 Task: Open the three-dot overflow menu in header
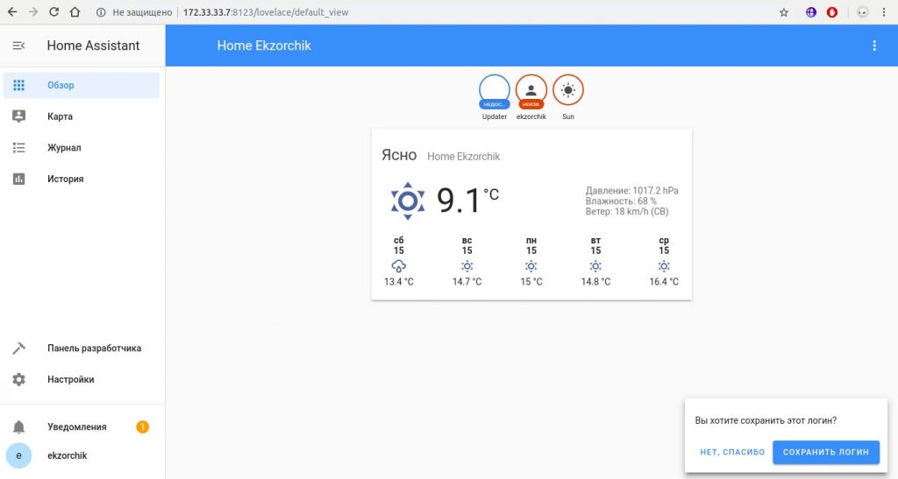click(x=873, y=46)
